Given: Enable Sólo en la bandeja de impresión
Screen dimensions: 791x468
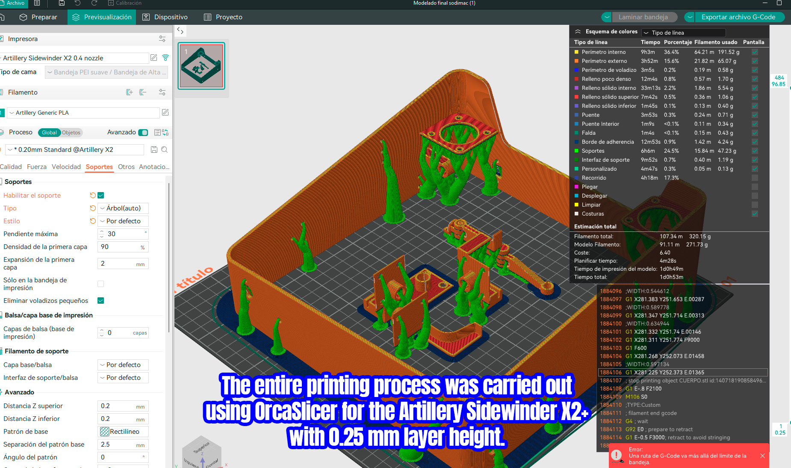Looking at the screenshot, I should pos(101,284).
